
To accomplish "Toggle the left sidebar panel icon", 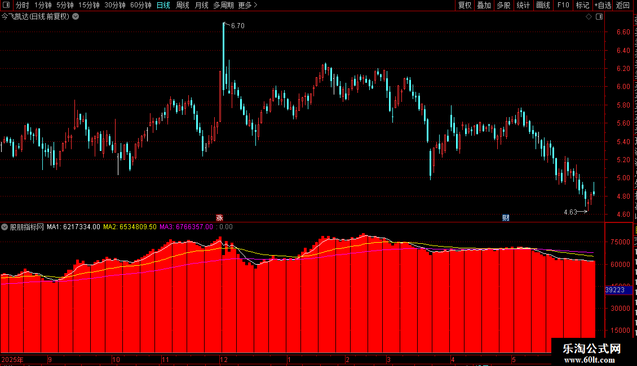I will pyautogui.click(x=6, y=5).
